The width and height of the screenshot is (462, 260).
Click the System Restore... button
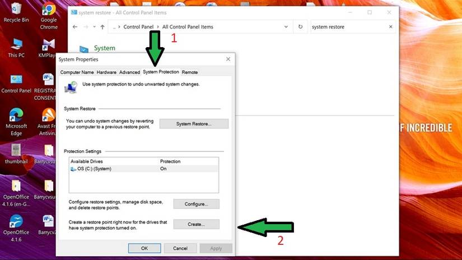(194, 124)
